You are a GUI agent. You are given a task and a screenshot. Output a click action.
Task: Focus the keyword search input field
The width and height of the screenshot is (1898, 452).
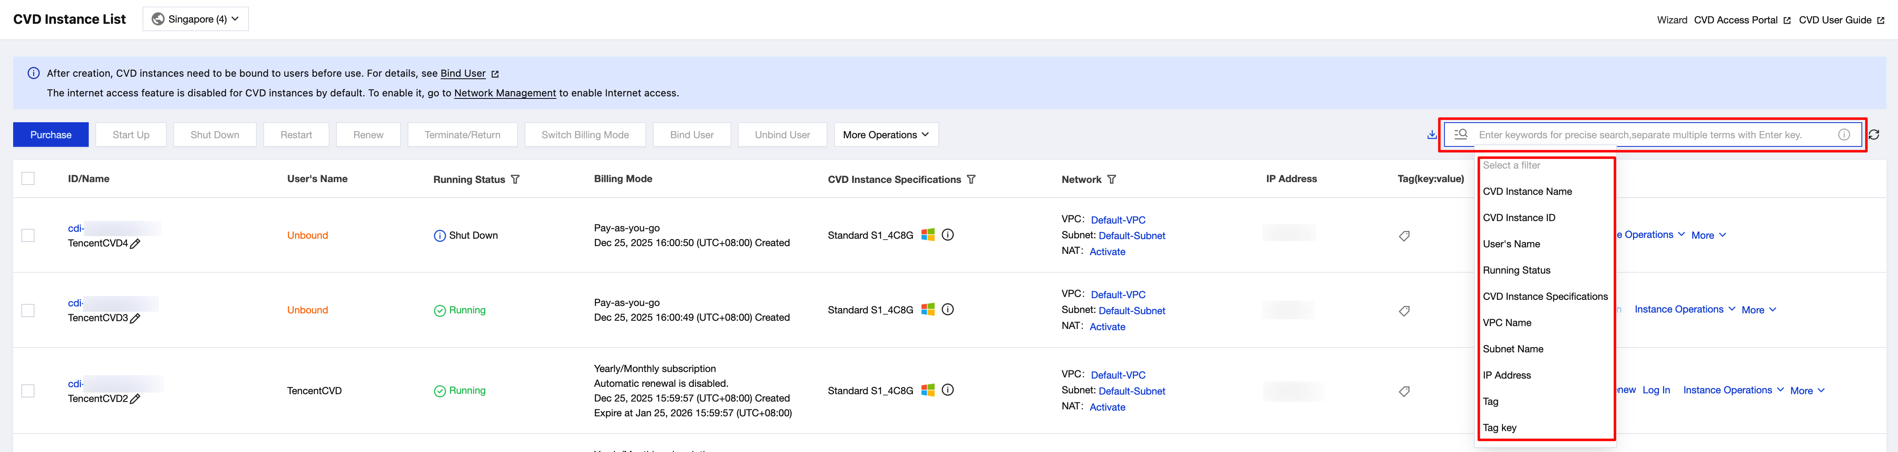click(1650, 135)
